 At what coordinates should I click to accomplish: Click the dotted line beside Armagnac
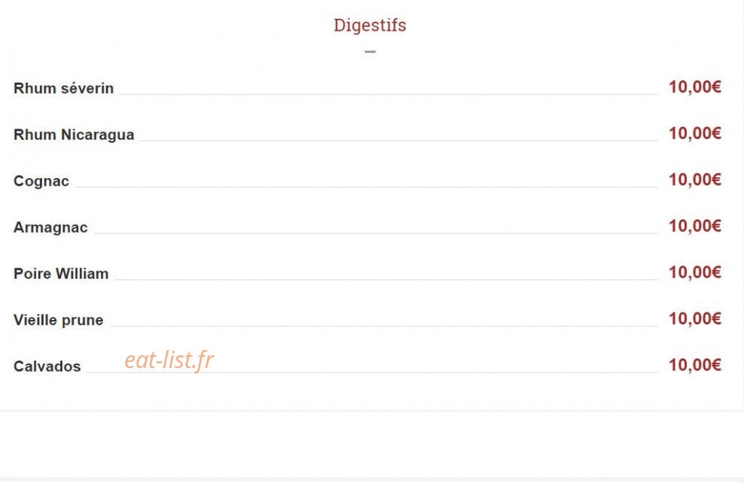click(375, 233)
